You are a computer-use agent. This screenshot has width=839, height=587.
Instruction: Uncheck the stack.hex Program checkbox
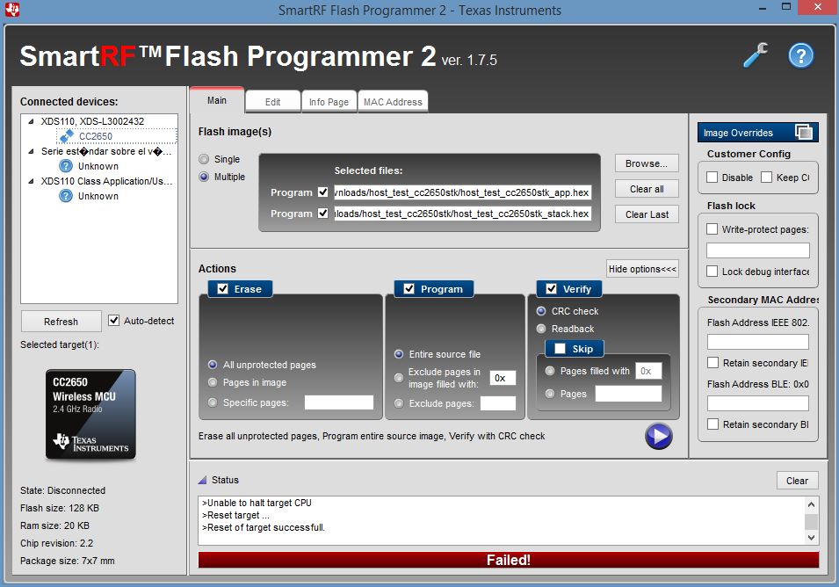[322, 213]
